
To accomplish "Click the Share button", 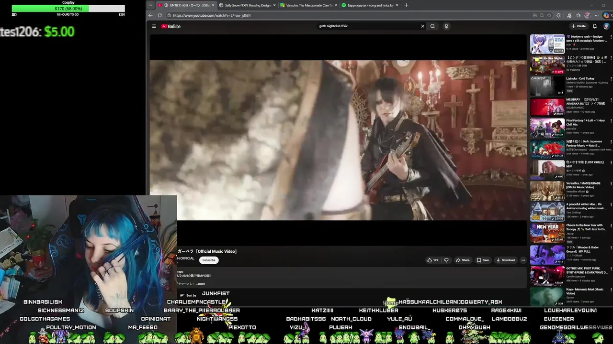I will pos(463,260).
